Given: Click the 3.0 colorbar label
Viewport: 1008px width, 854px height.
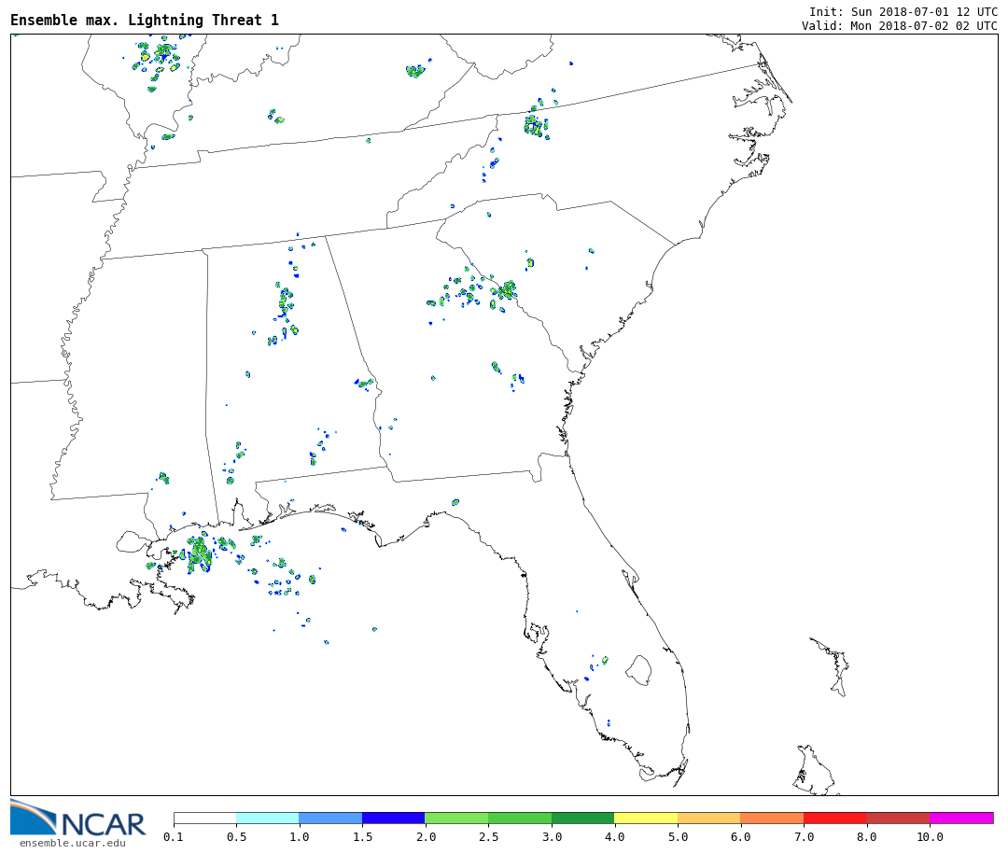Looking at the screenshot, I should point(552,836).
